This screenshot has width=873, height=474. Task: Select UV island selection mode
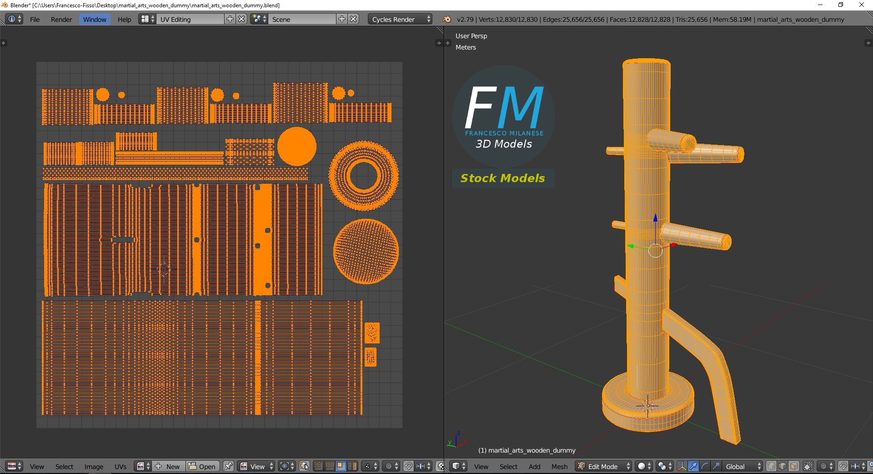click(x=352, y=466)
